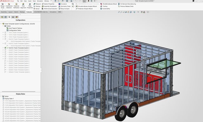Open Body Compare tool
The width and height of the screenshot is (203, 122).
tap(64, 9)
